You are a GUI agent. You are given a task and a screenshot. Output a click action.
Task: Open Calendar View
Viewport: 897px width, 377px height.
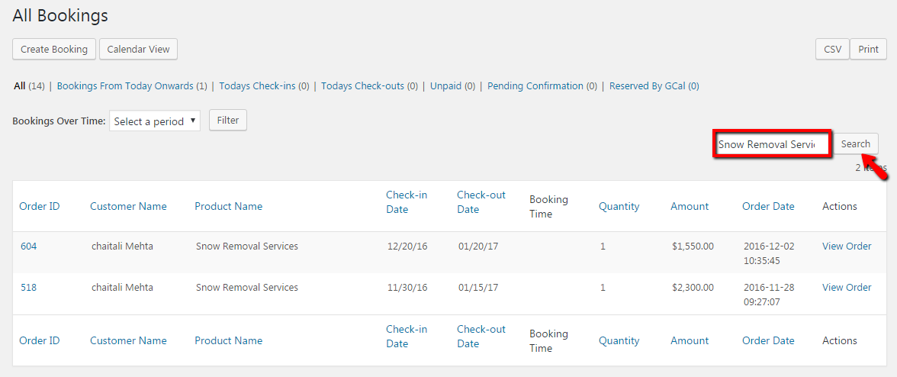[139, 49]
